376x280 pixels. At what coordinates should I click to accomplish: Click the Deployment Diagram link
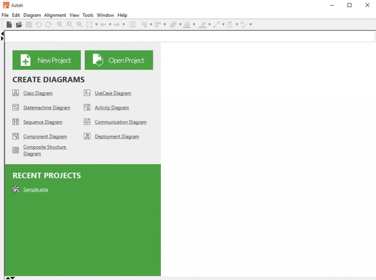click(x=117, y=136)
